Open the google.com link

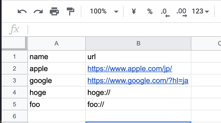[138, 81]
